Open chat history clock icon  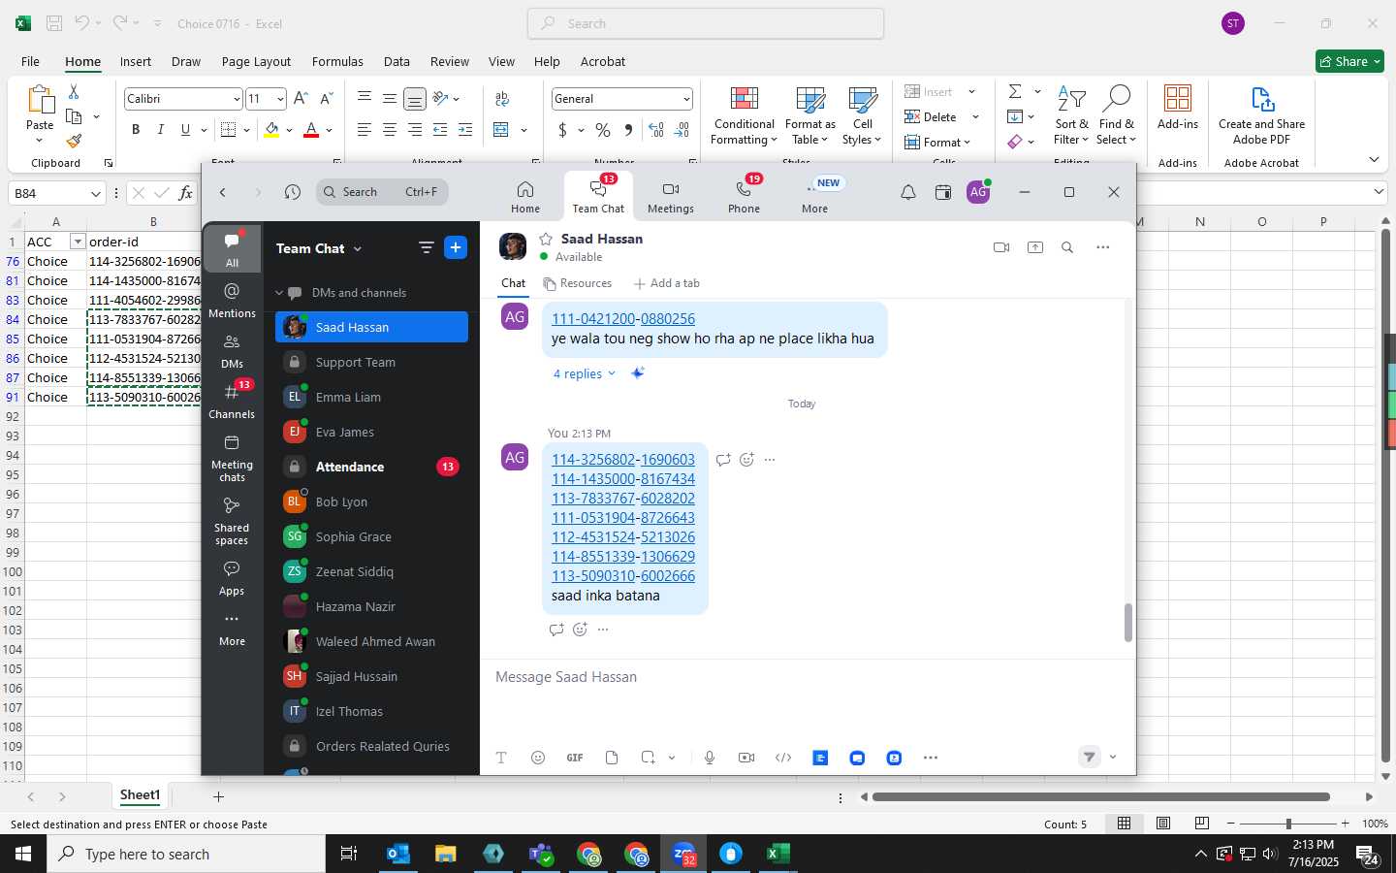click(x=292, y=192)
